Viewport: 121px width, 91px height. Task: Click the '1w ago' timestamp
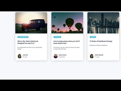point(97,57)
